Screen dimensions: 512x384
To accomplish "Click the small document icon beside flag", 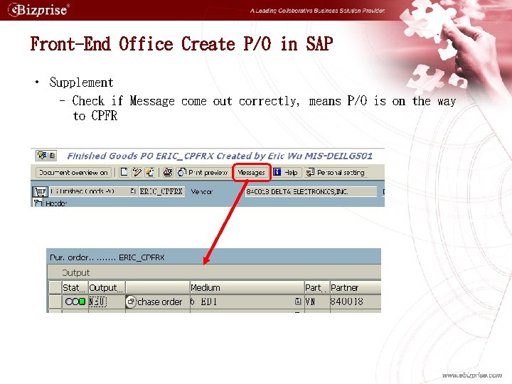I will click(x=53, y=156).
